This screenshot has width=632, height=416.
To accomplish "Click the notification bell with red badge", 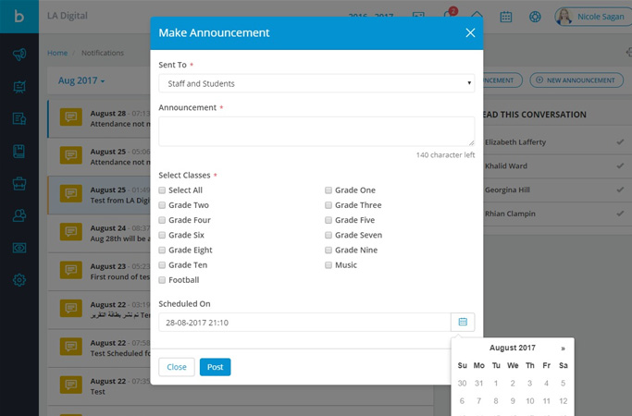I will point(449,16).
